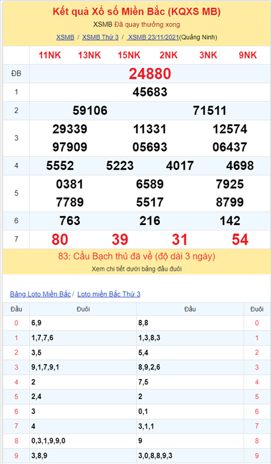The width and height of the screenshot is (271, 464).
Task: Select sixth prize number 216
Action: pos(150,221)
